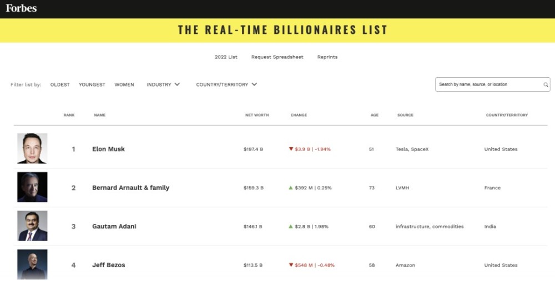Open Jeff Bezos's profile photo
555x281 pixels.
(32, 264)
